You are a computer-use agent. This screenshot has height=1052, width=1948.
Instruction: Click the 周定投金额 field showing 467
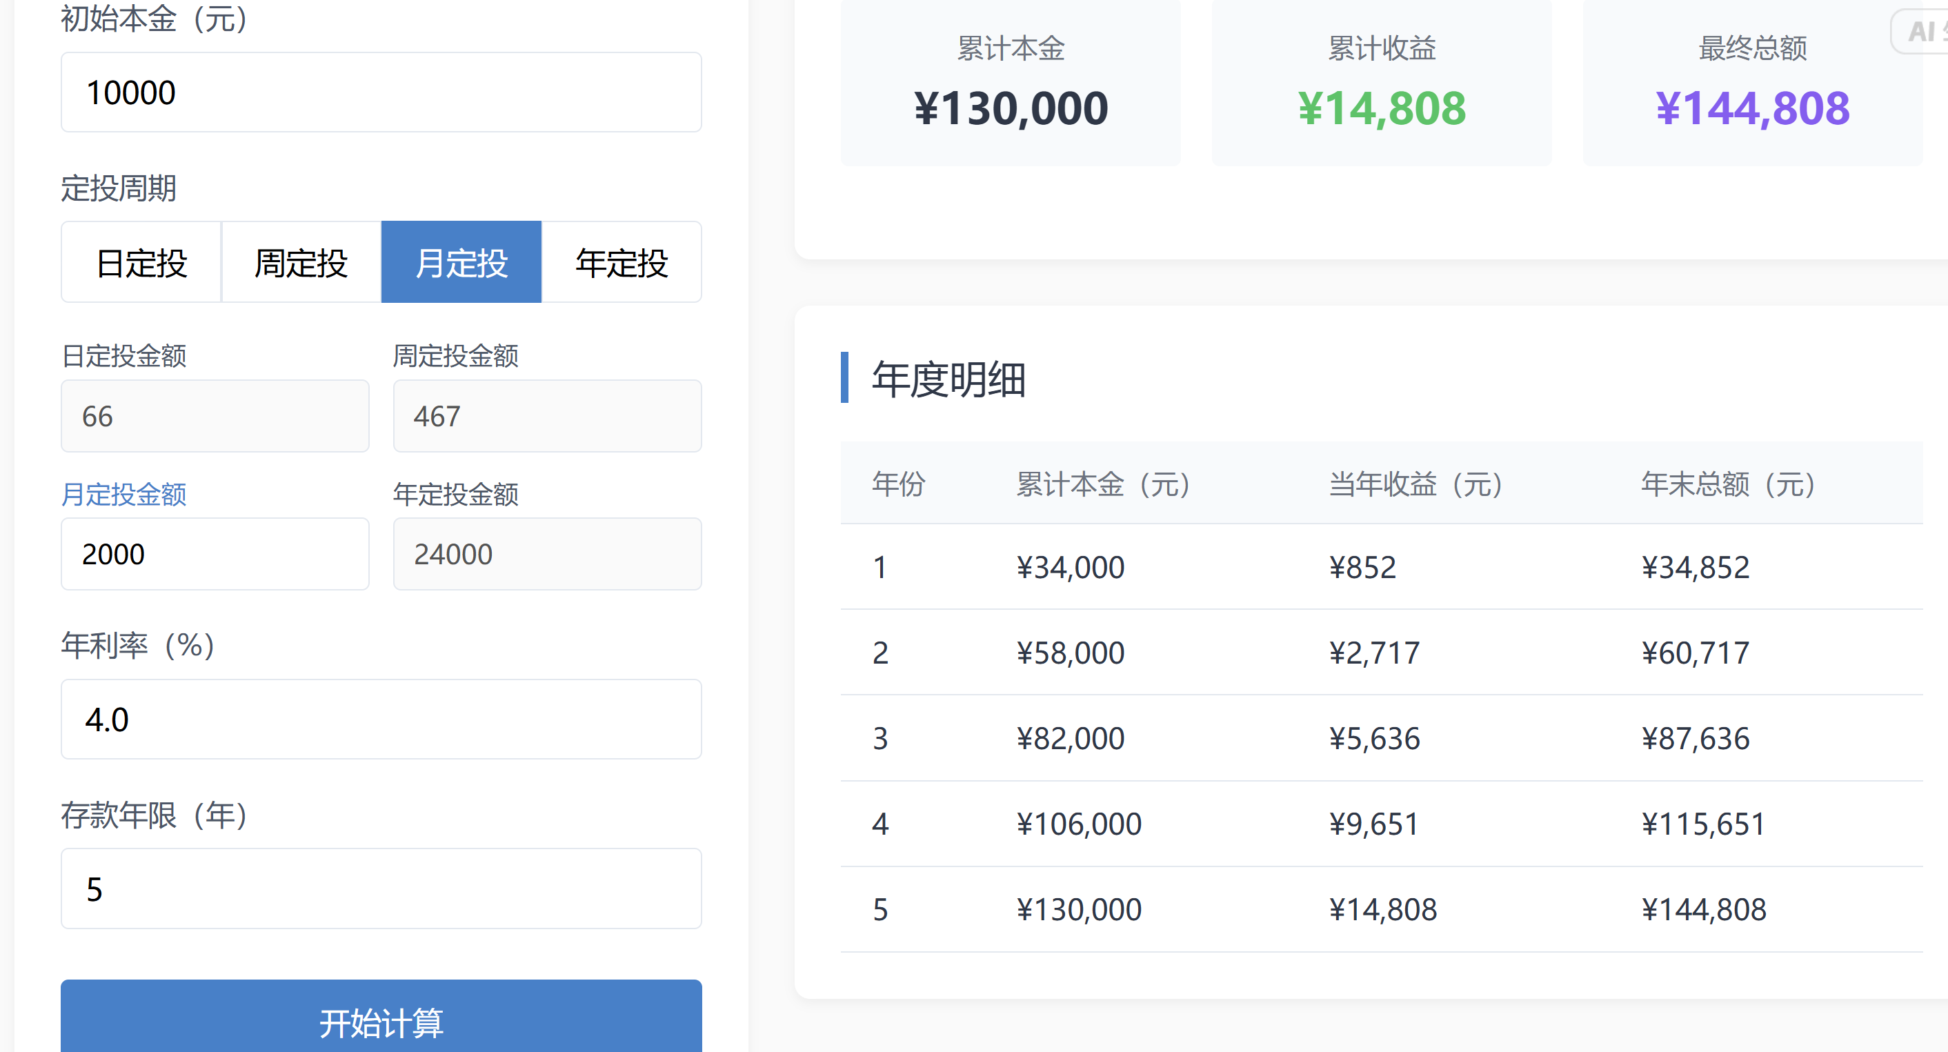tap(547, 416)
